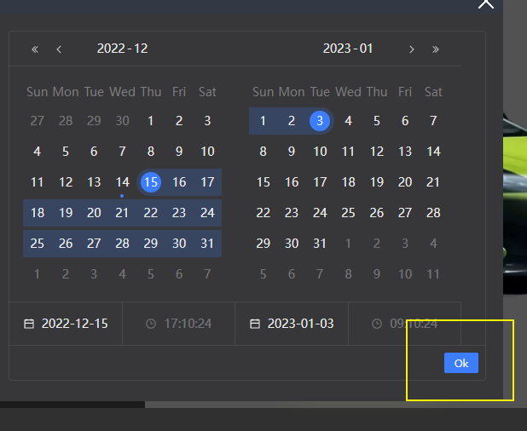Choose January 25 in the right calendar
Screen dimensions: 527x431
348,213
